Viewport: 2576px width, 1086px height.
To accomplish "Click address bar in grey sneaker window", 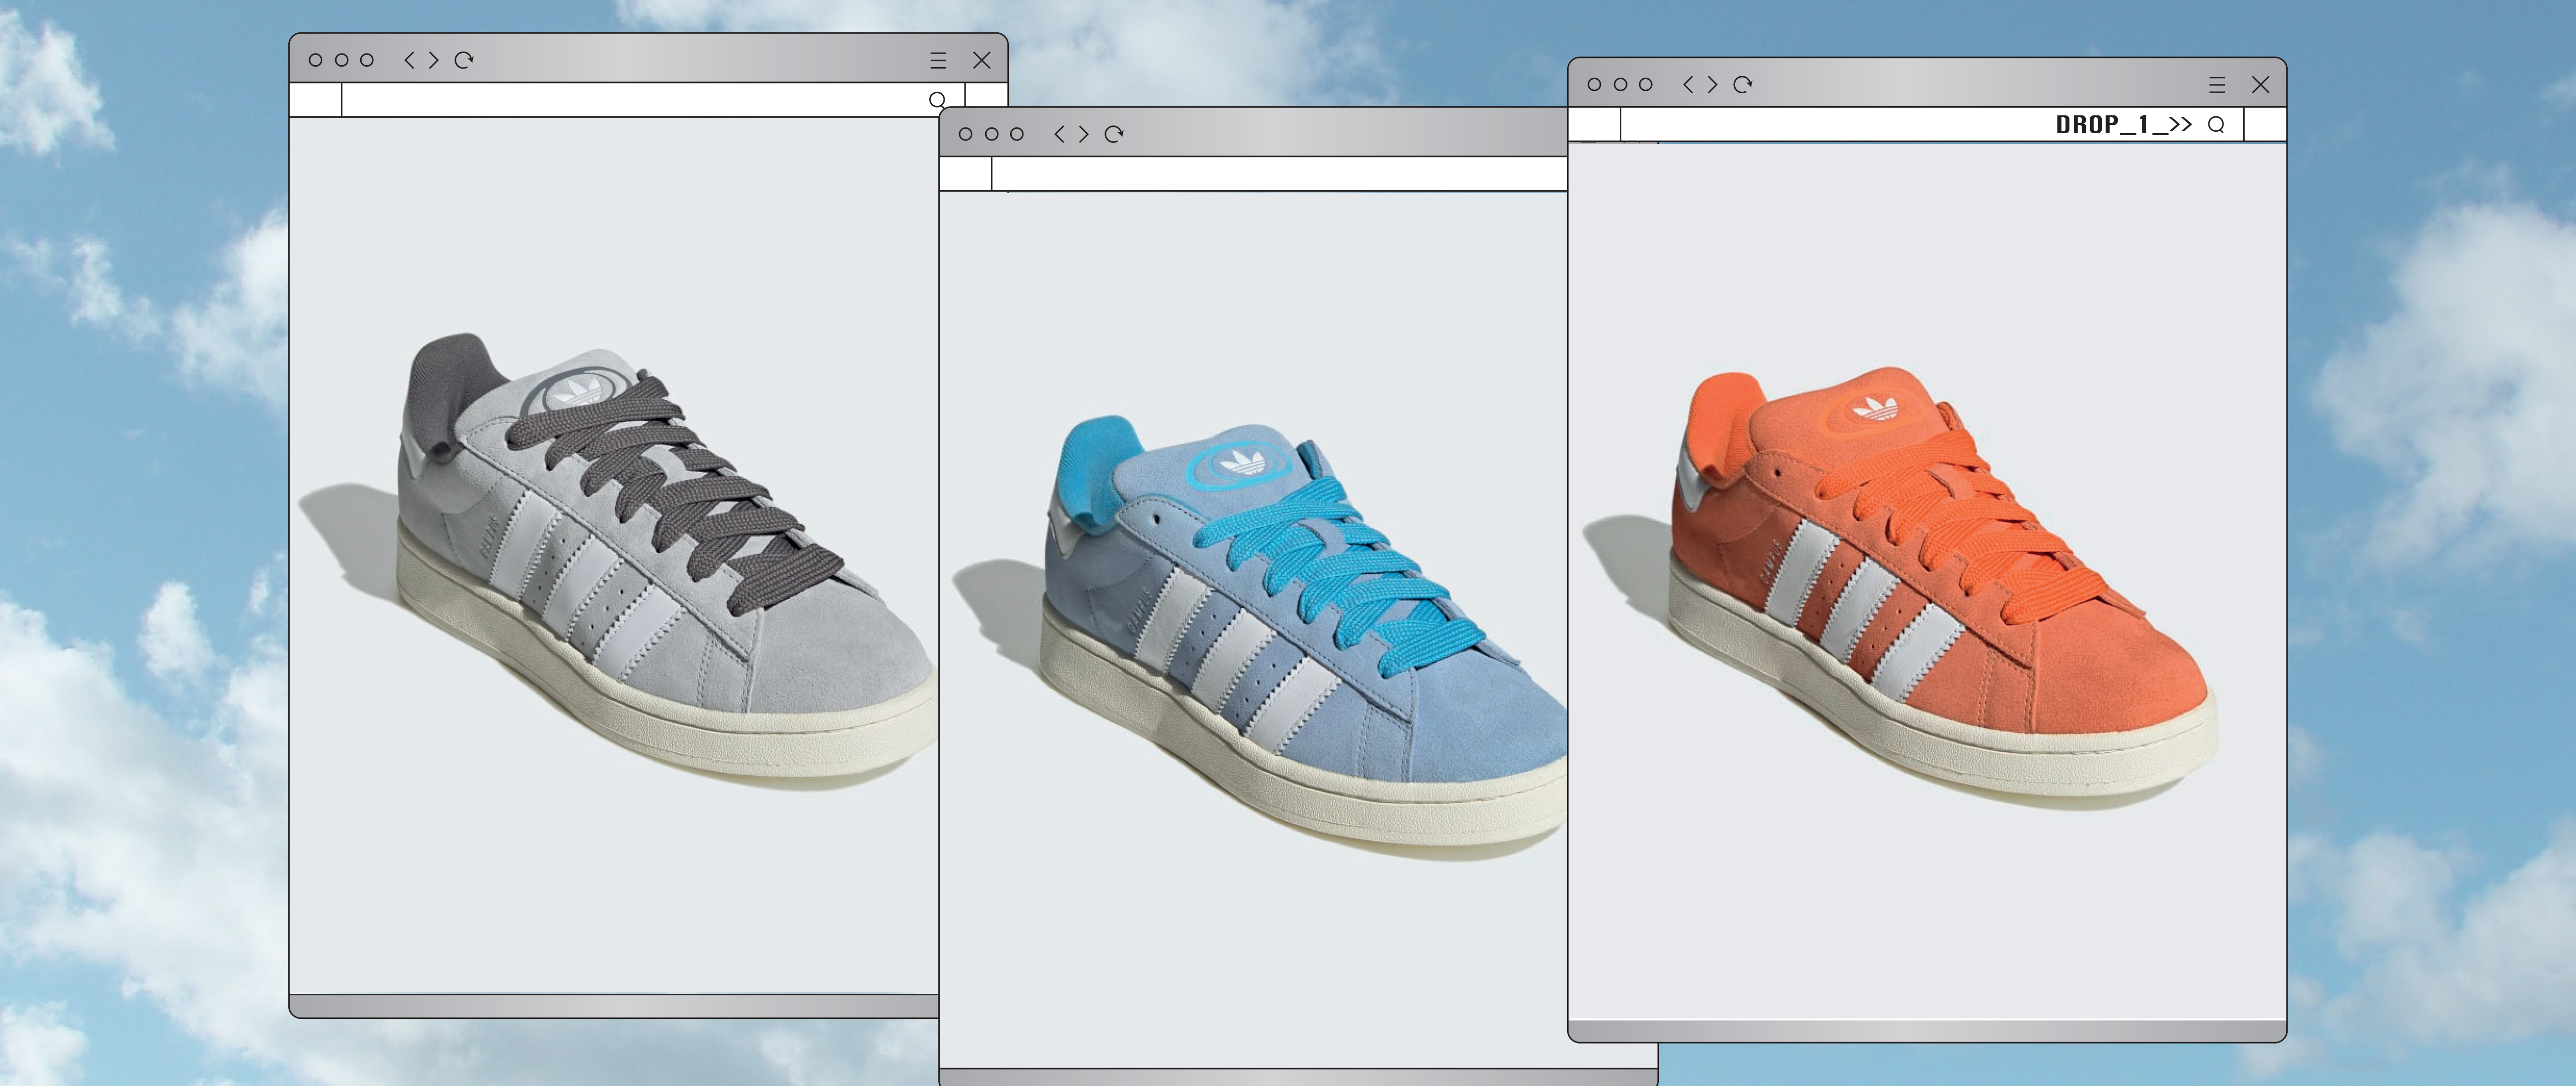I will coord(653,100).
